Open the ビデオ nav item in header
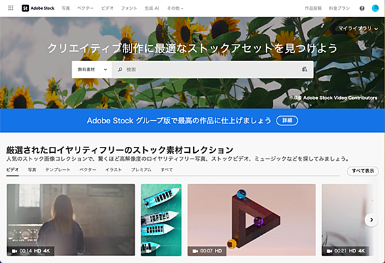 pos(107,9)
